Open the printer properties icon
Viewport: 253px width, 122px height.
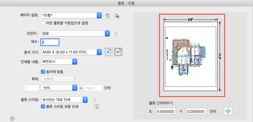pyautogui.click(x=116, y=33)
